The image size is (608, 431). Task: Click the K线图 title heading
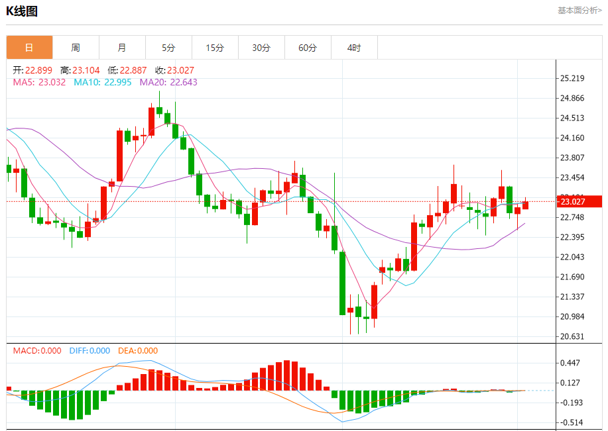22,11
